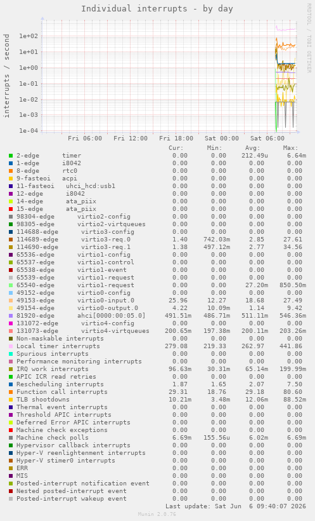Click the Machine check polls gray swatch
This screenshot has width=315, height=521.
(x=11, y=438)
